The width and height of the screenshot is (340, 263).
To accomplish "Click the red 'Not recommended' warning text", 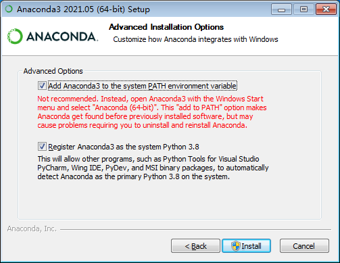I will 152,112.
